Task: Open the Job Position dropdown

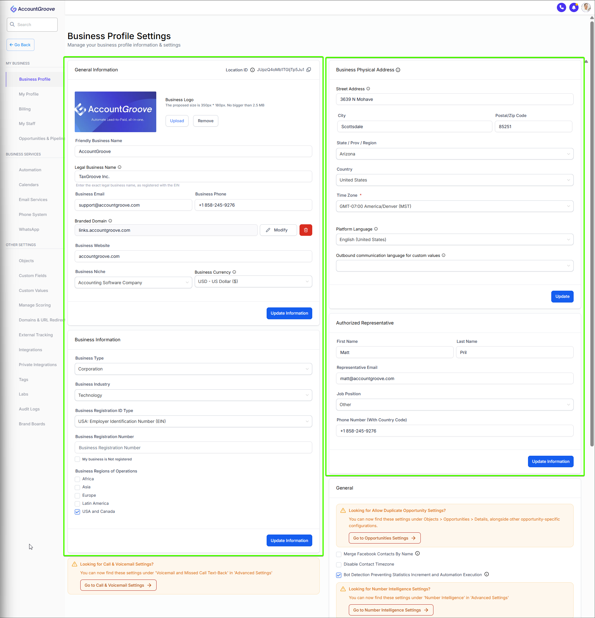Action: tap(455, 405)
